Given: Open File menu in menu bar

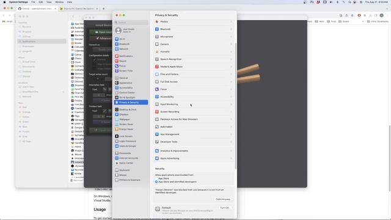Looking at the screenshot, I should point(33,2).
